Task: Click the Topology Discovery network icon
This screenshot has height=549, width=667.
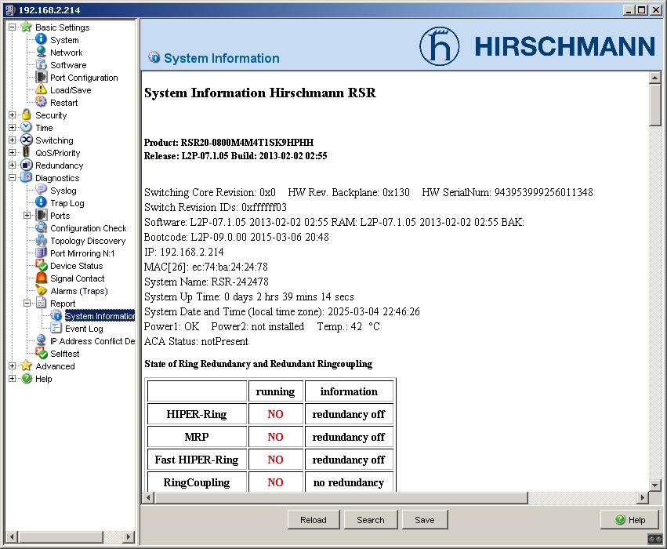Action: point(42,240)
